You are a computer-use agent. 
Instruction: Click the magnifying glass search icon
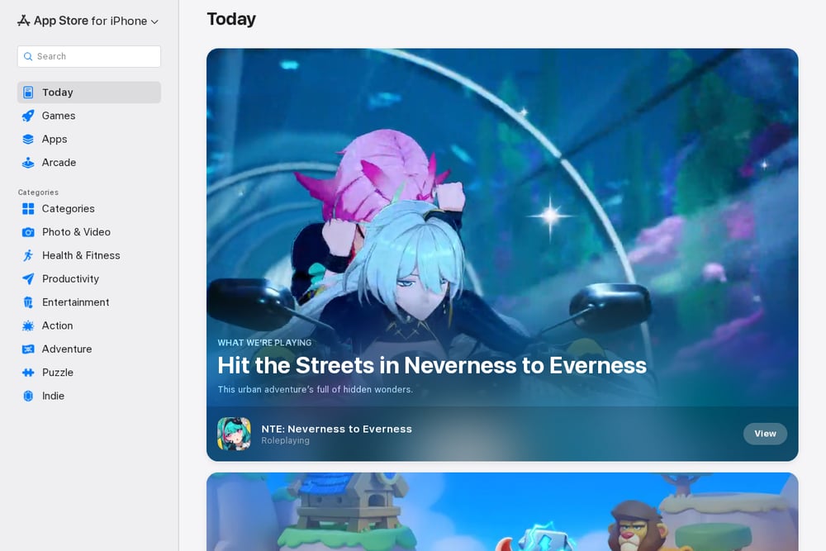[28, 56]
